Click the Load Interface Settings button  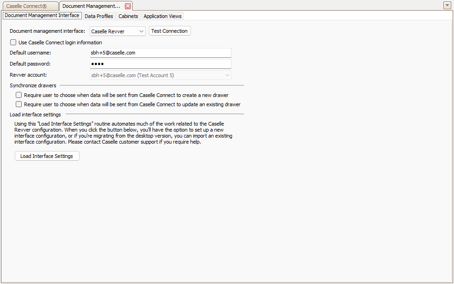point(47,156)
